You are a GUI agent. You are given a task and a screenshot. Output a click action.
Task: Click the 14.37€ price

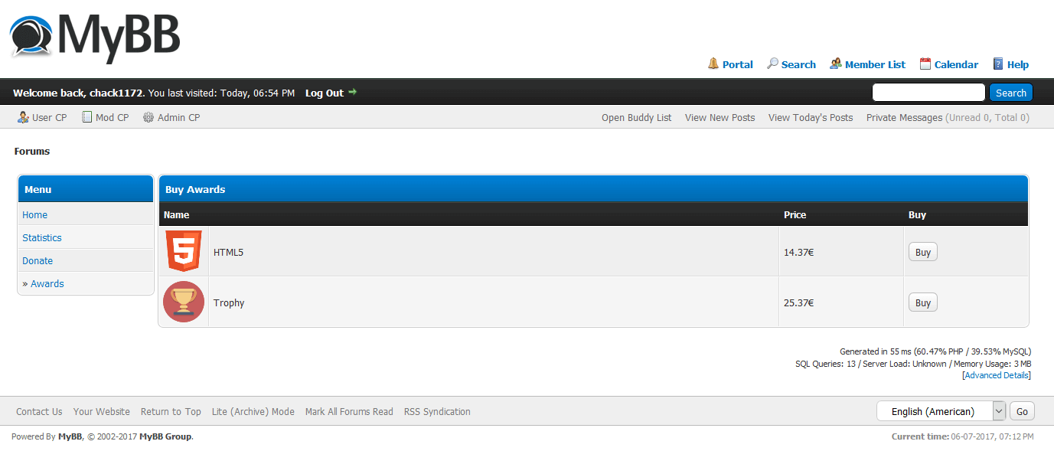(798, 252)
